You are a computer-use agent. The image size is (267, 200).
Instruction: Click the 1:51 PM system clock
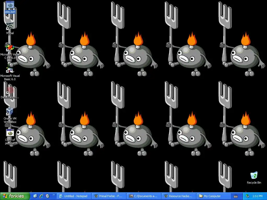click(x=257, y=196)
